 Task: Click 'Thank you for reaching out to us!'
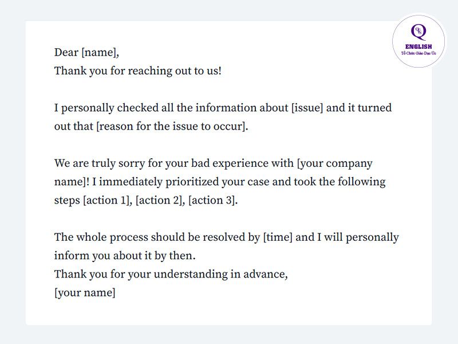pyautogui.click(x=138, y=71)
